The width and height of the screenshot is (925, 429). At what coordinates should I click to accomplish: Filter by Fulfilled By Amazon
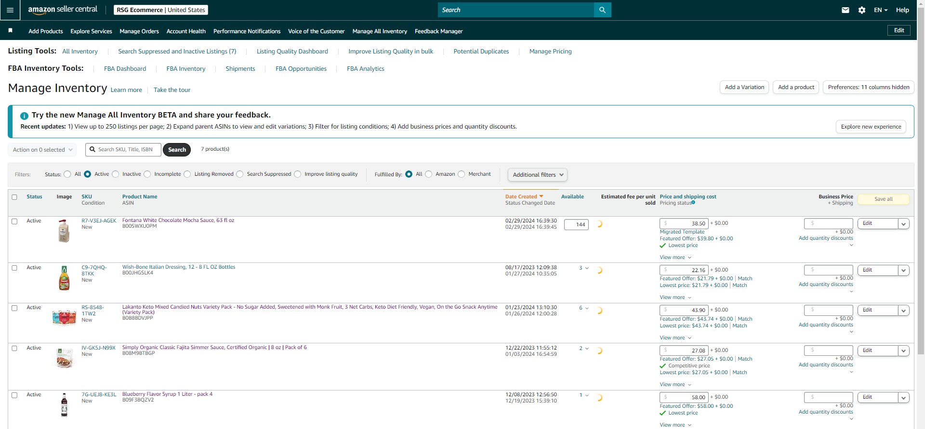(429, 174)
